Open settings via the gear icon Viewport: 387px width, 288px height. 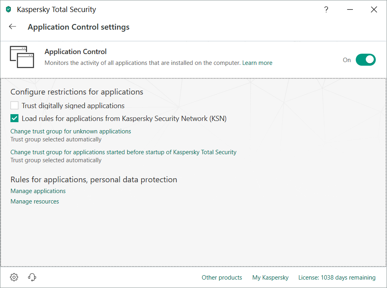14,277
